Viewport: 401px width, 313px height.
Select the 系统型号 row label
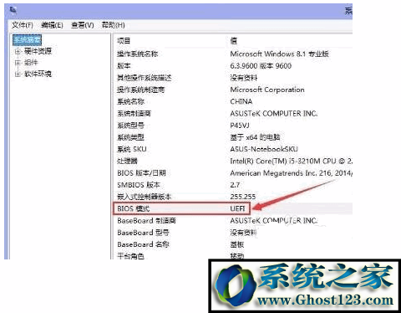[130, 126]
